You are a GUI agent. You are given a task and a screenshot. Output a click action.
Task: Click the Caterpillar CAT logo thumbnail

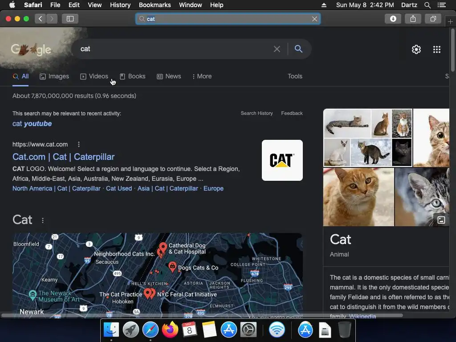coord(282,160)
